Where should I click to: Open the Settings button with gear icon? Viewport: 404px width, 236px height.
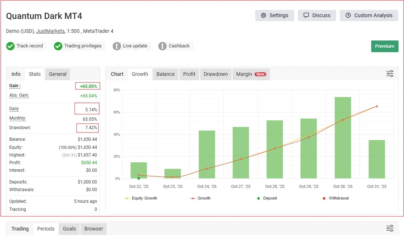275,15
